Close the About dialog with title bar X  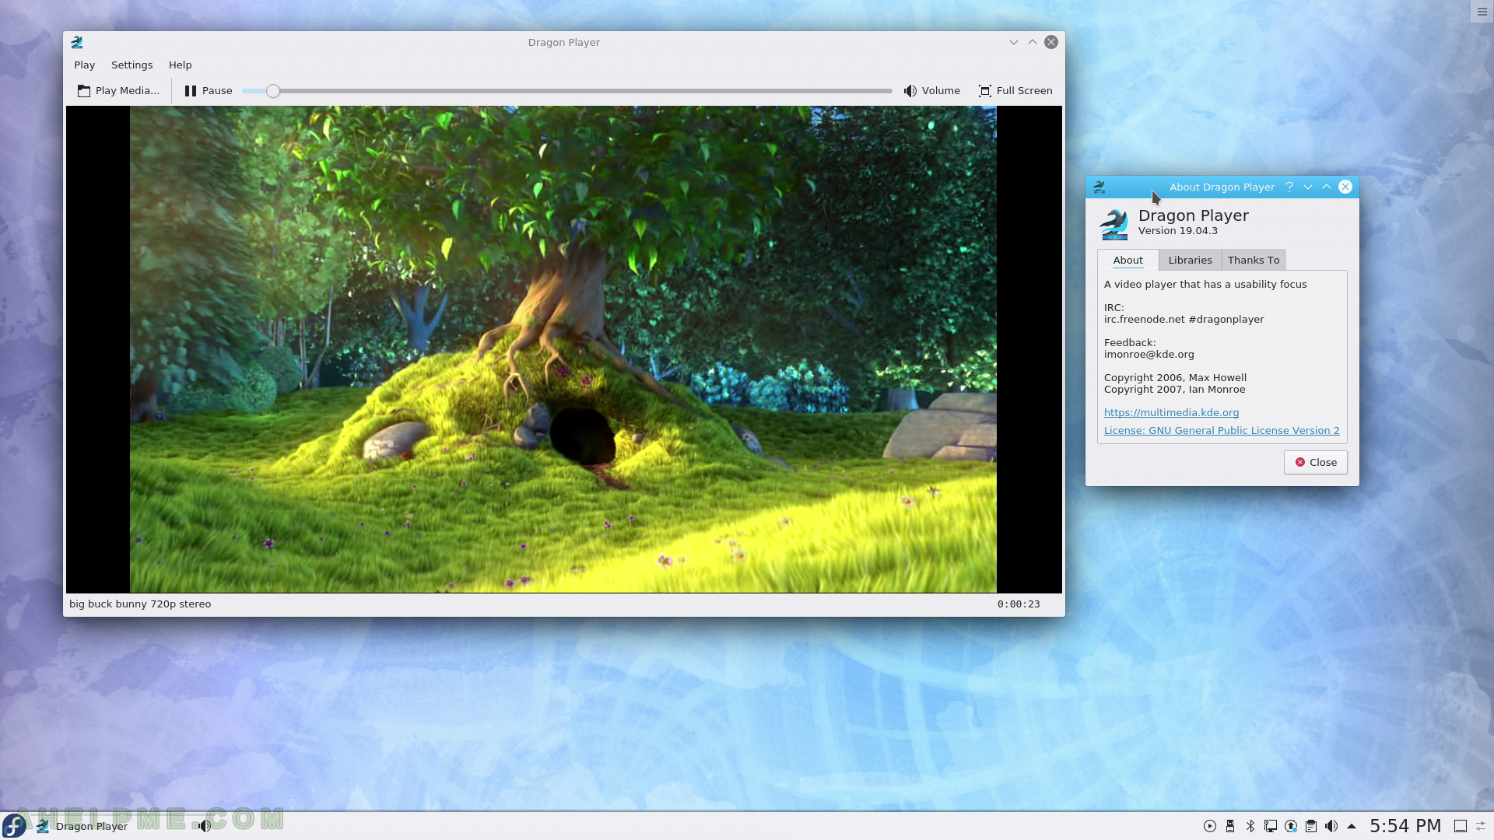pyautogui.click(x=1345, y=187)
